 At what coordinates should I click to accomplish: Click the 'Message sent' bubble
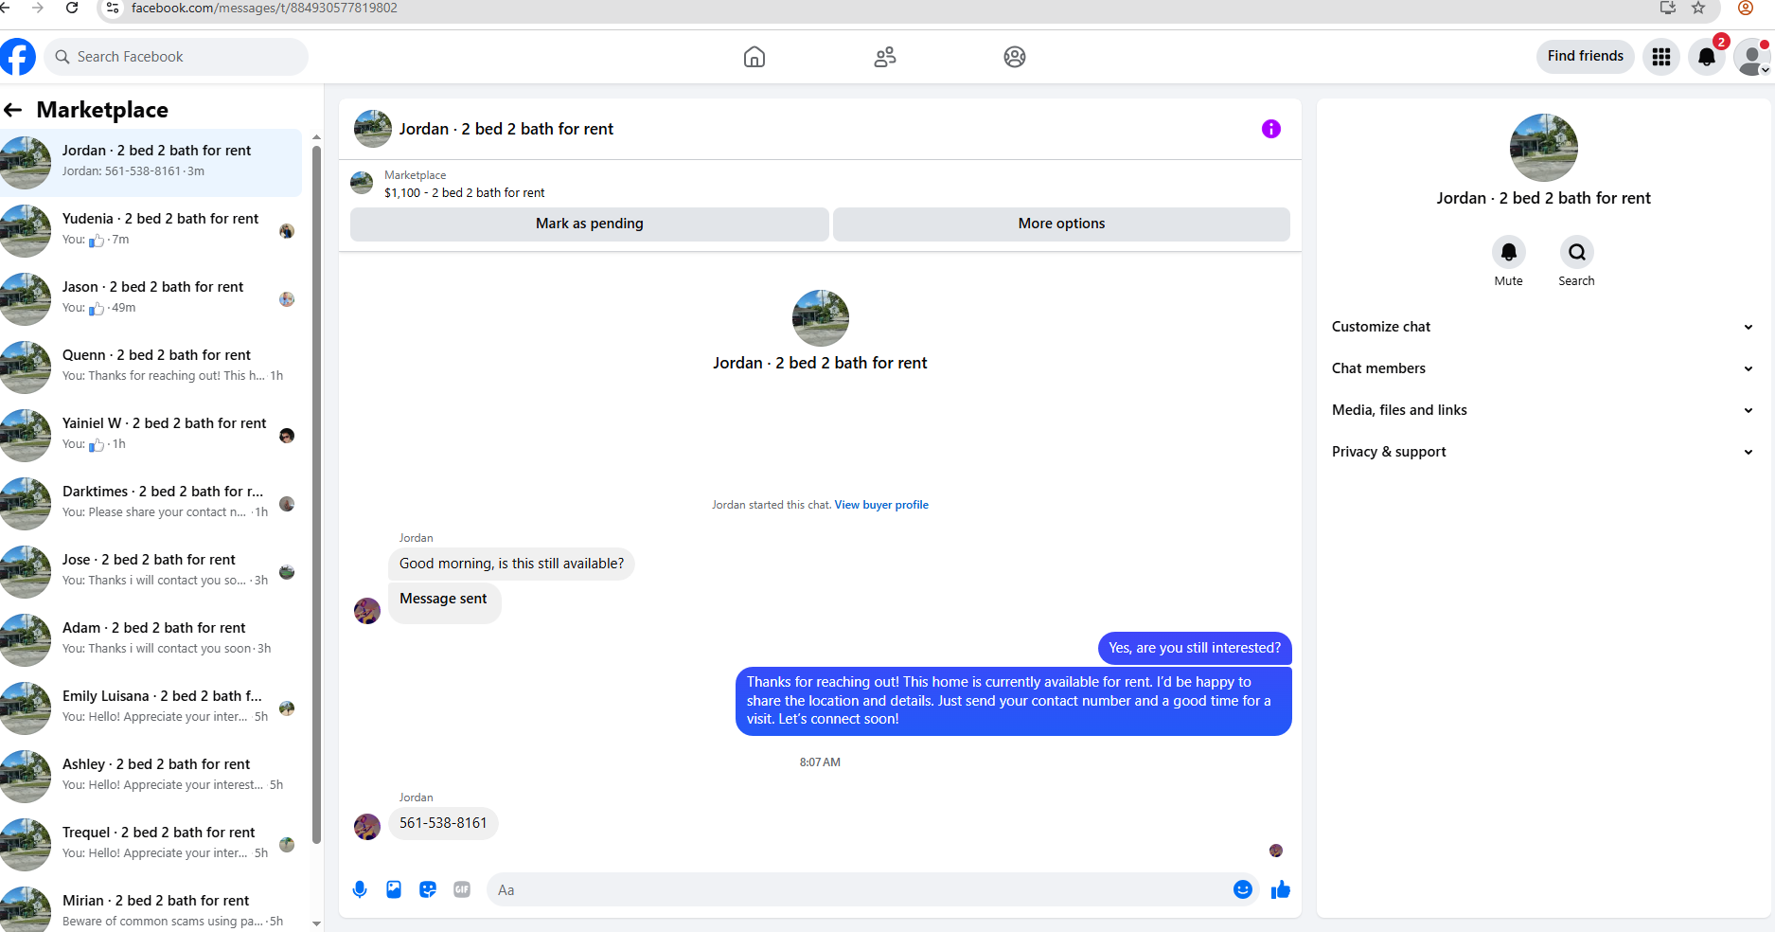tap(444, 602)
